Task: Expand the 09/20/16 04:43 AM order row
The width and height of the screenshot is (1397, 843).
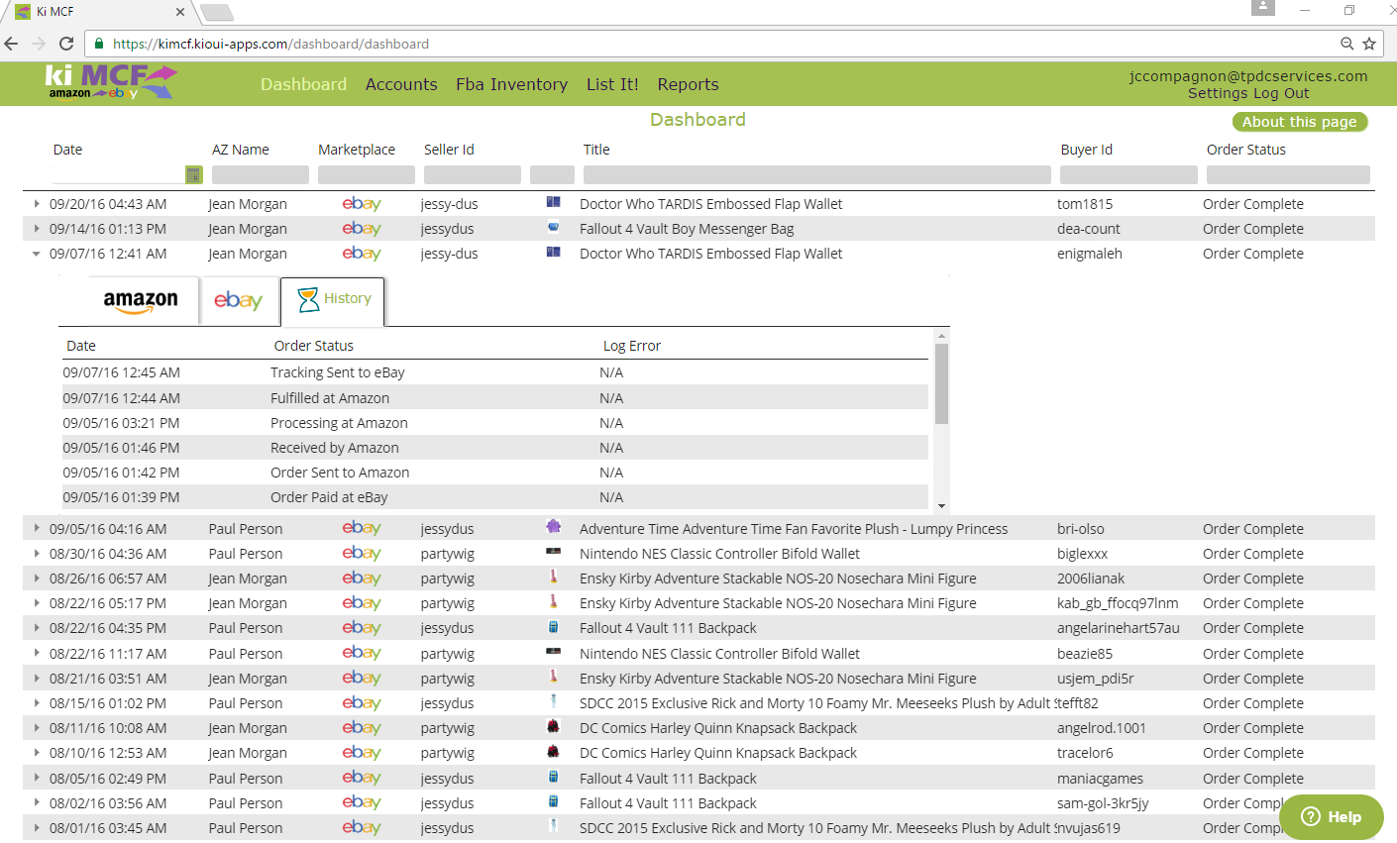Action: 37,204
